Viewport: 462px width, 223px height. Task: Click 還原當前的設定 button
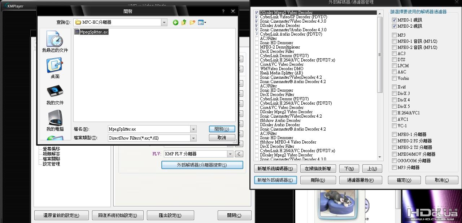[61, 215]
